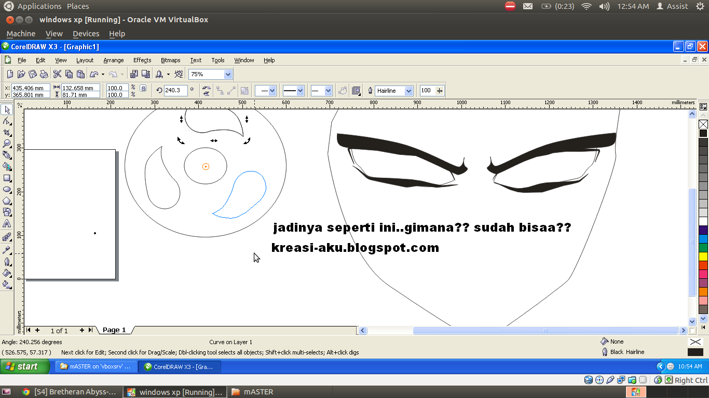Viewport: 709px width, 398px height.
Task: Open the VirtualBox Devices menu
Action: pos(86,34)
